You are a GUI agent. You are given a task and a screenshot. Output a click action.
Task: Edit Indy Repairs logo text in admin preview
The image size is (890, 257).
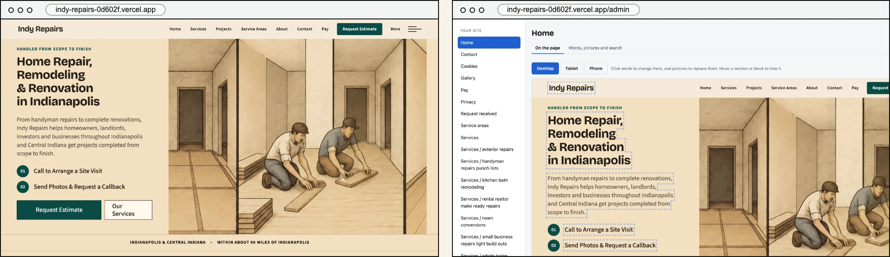pyautogui.click(x=571, y=88)
